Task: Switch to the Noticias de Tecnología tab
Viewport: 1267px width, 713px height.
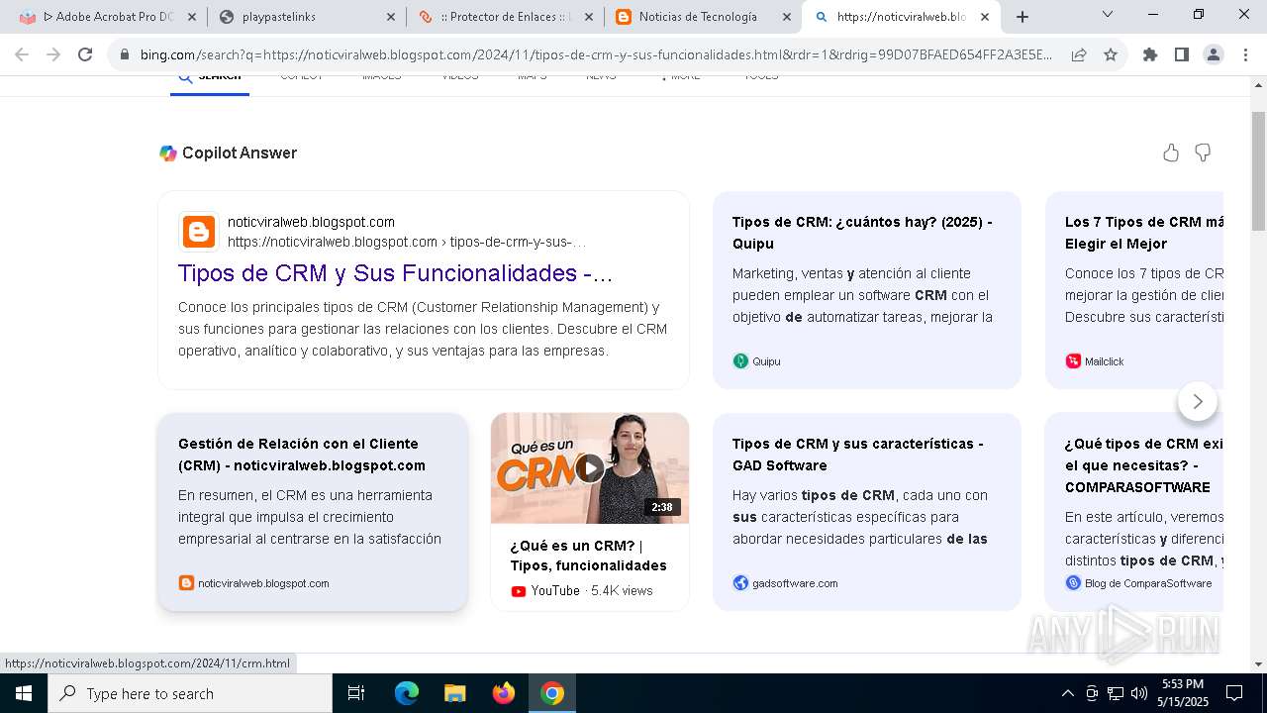Action: coord(703,17)
